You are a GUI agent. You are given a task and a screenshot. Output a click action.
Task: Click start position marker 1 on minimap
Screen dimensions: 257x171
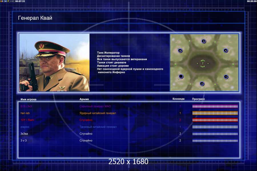[226, 77]
